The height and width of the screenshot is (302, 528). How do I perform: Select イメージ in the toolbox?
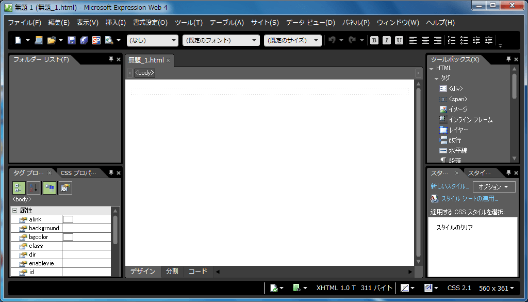[454, 109]
